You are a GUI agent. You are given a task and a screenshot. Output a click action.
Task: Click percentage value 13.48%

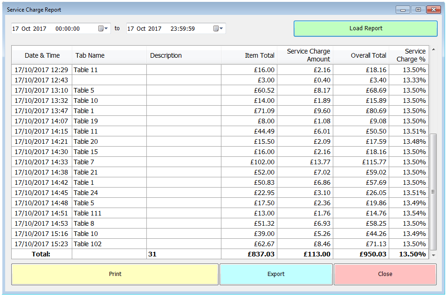(x=409, y=141)
